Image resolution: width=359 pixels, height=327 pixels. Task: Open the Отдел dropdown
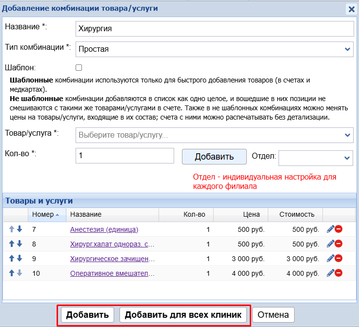coord(316,157)
